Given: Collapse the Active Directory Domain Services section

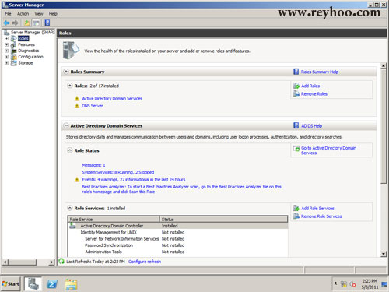Looking at the screenshot, I should coord(66,125).
